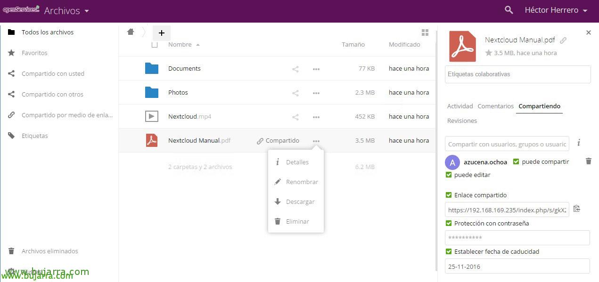This screenshot has width=599, height=282.
Task: Click the plus button to add new file
Action: tap(161, 33)
